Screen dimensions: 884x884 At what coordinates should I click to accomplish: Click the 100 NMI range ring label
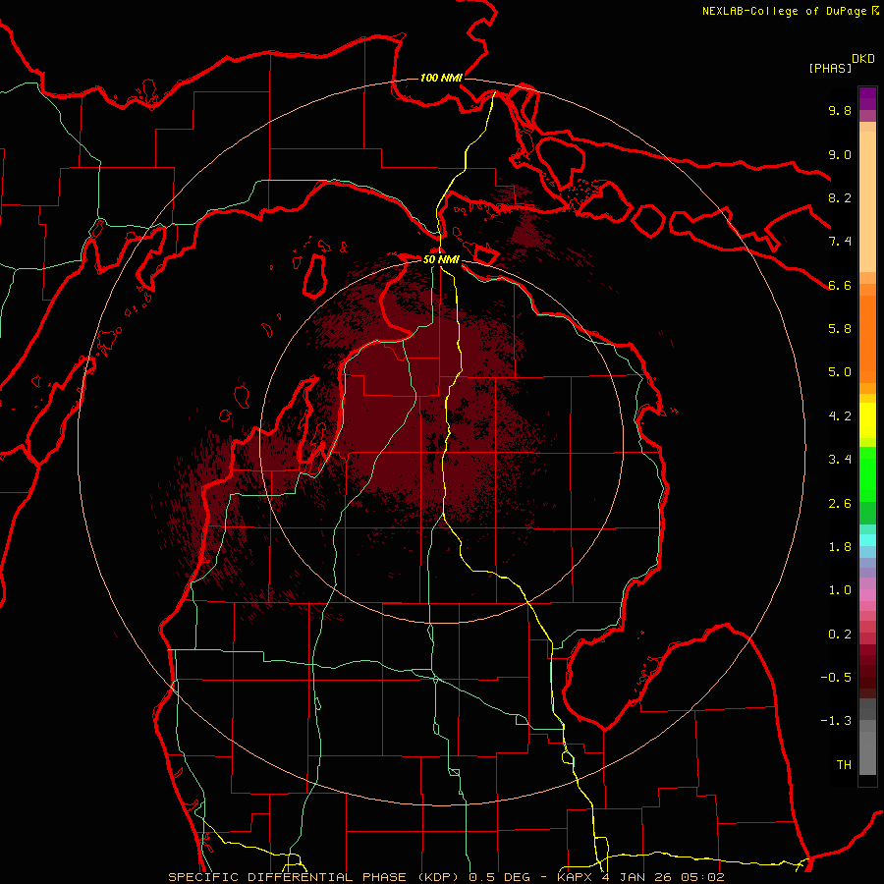441,78
